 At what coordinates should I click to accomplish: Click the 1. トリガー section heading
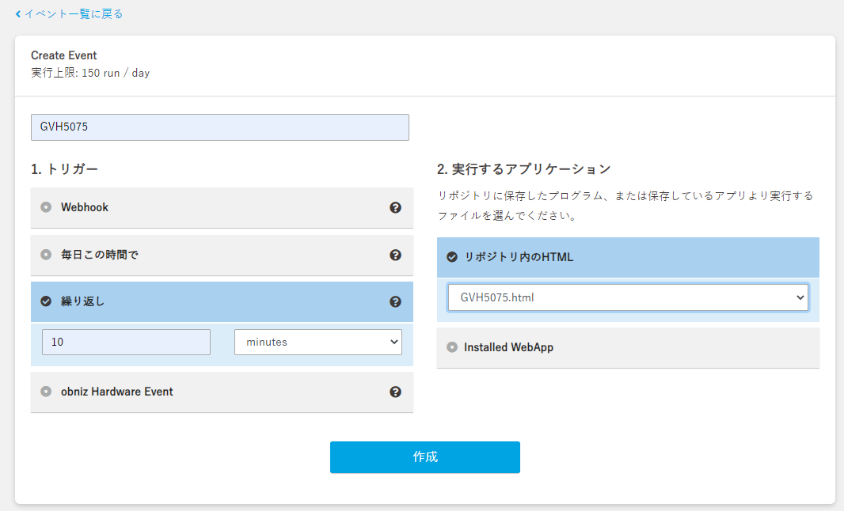point(65,169)
